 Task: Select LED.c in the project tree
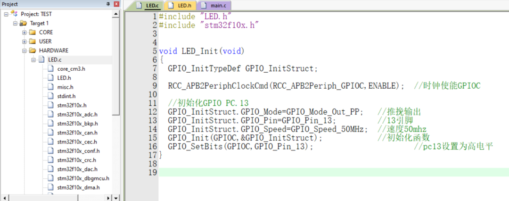click(x=55, y=60)
